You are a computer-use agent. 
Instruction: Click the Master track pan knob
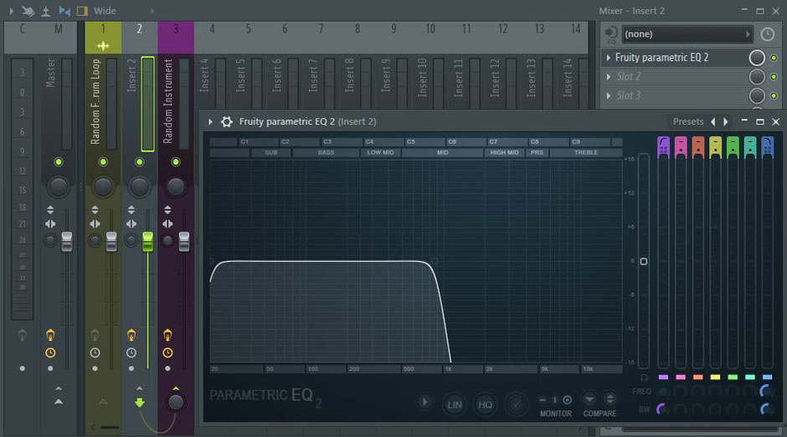59,186
